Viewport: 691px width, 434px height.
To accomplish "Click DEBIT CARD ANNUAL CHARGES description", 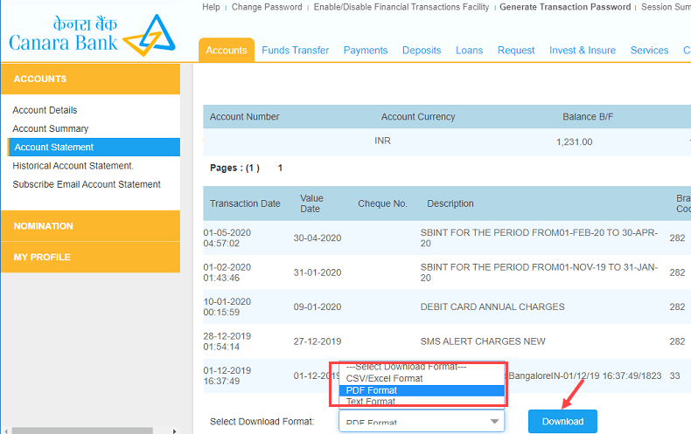I will click(x=492, y=307).
